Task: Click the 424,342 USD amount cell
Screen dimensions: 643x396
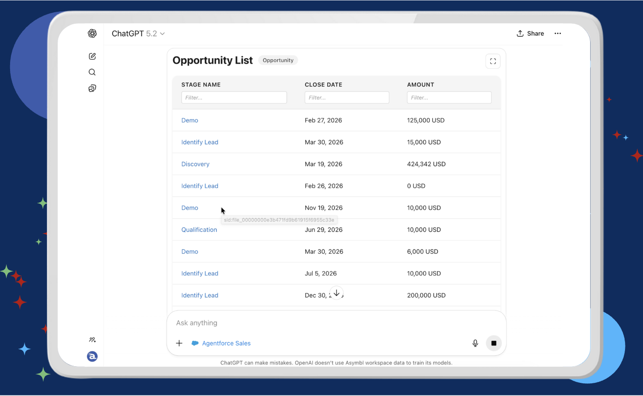Action: tap(426, 164)
